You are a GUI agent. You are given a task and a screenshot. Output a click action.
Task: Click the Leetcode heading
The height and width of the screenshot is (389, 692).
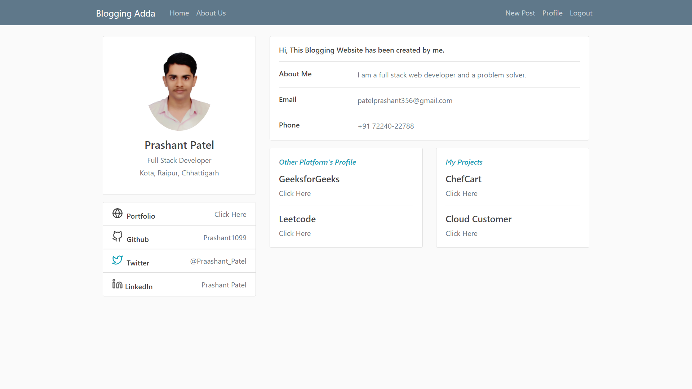coord(297,219)
